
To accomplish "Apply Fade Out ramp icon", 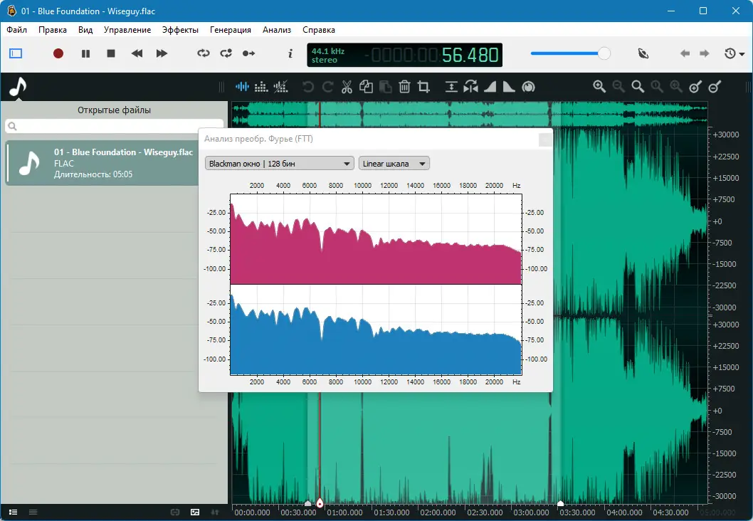I will click(x=509, y=87).
